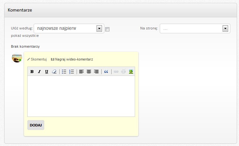Click inside the comment text area
The image size is (239, 146).
coord(81,96)
